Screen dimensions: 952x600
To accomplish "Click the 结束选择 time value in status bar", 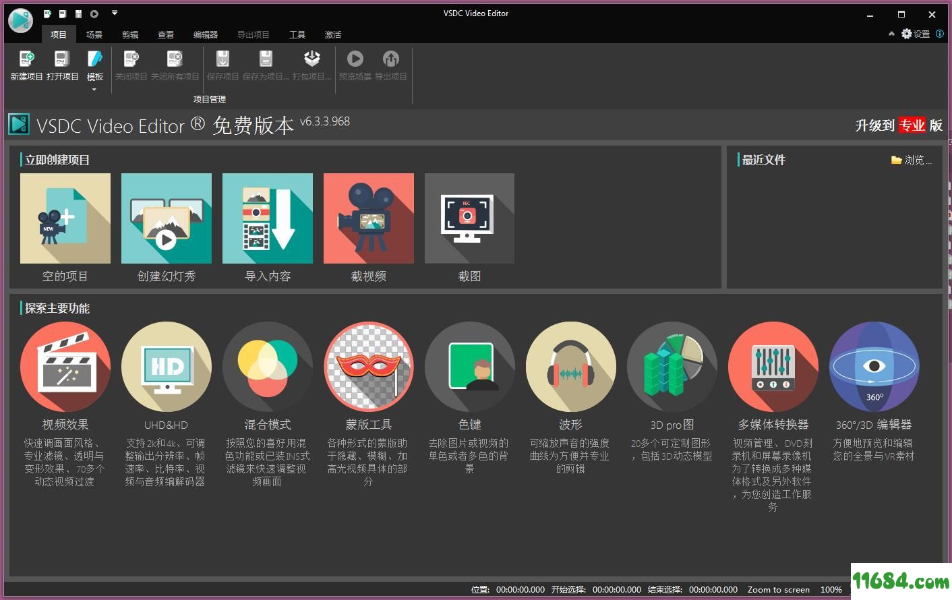I will pos(713,589).
